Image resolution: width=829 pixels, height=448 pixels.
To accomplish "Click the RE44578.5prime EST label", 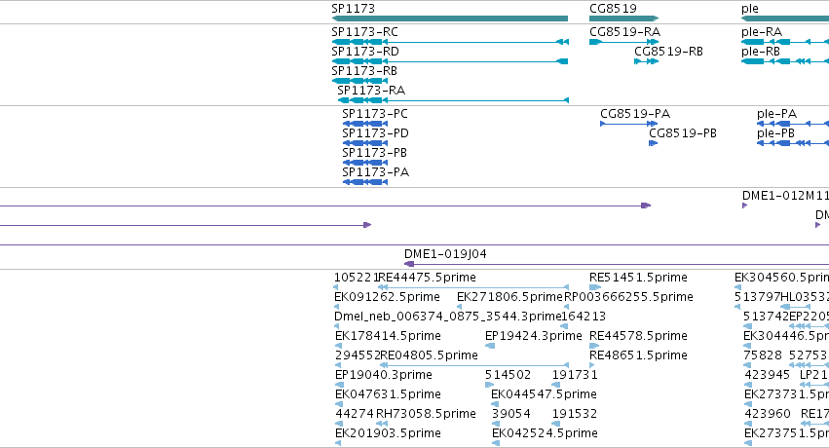I will point(639,336).
